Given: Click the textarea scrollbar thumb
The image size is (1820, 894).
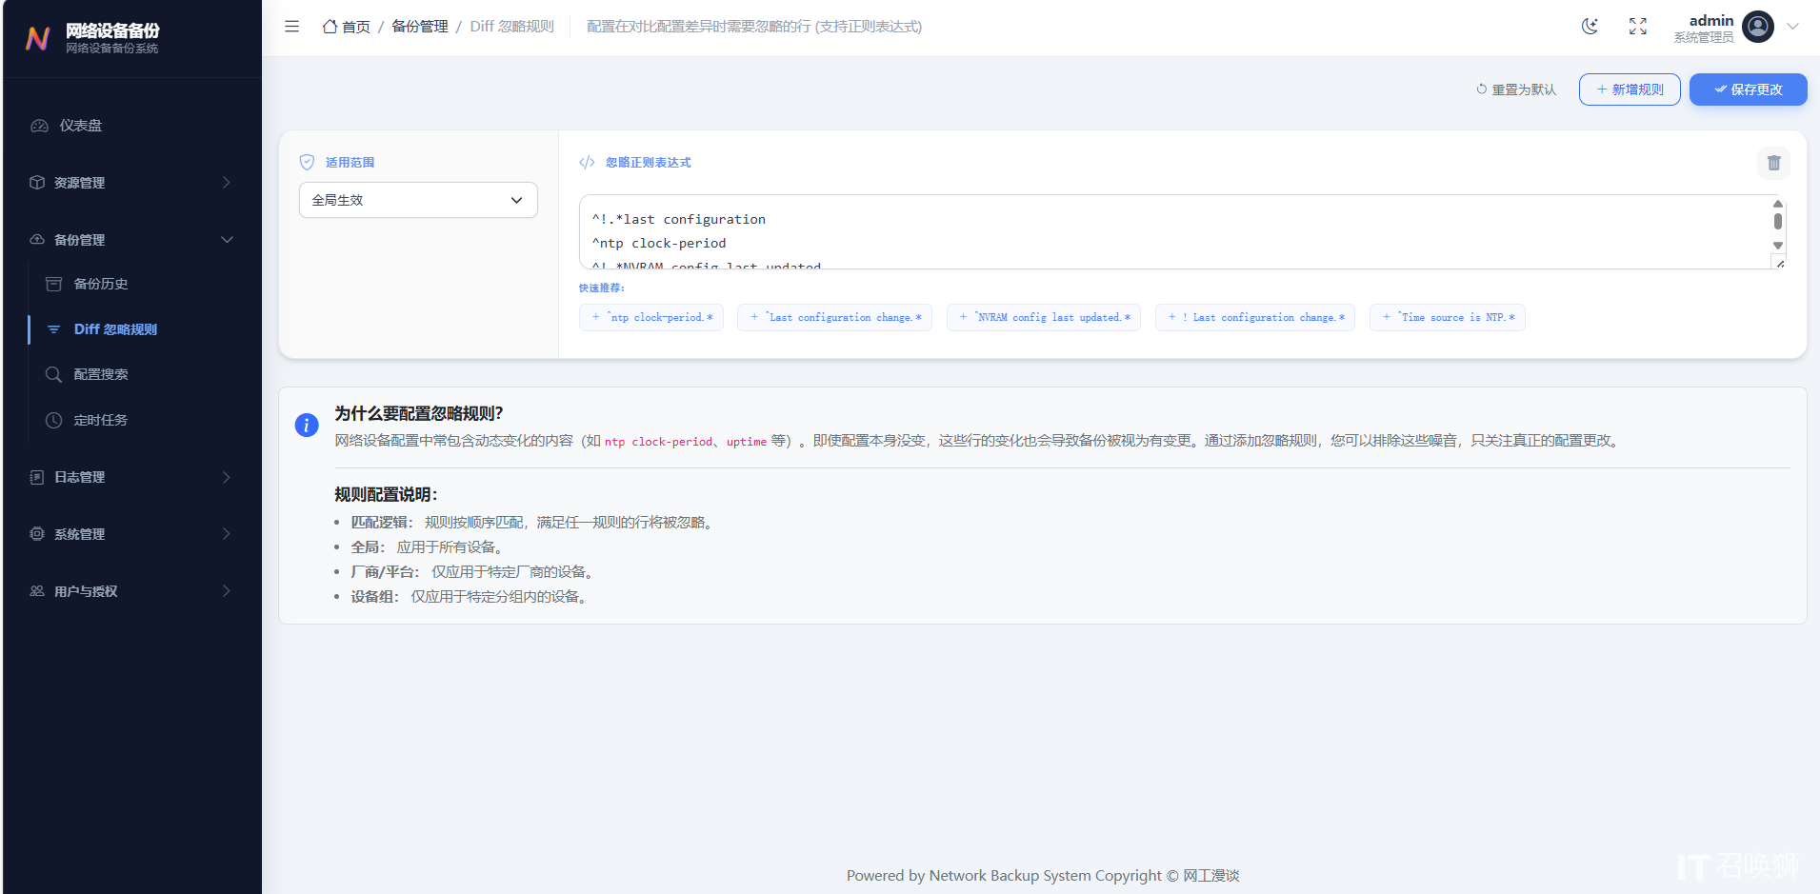Looking at the screenshot, I should [x=1777, y=221].
